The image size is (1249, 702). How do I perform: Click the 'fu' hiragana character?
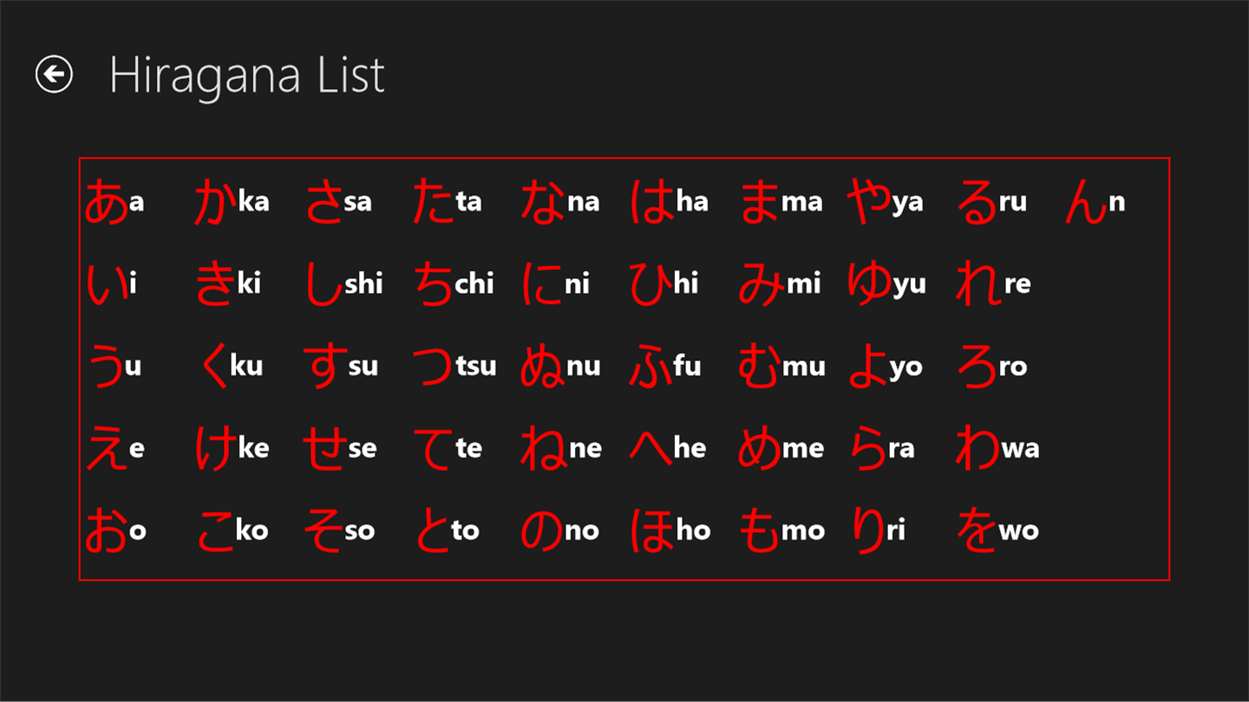tap(651, 366)
